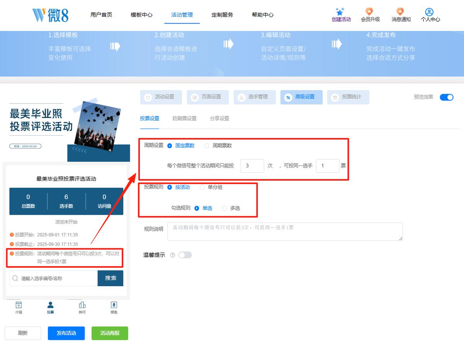Click the green 活动海报 button

[x=110, y=333]
